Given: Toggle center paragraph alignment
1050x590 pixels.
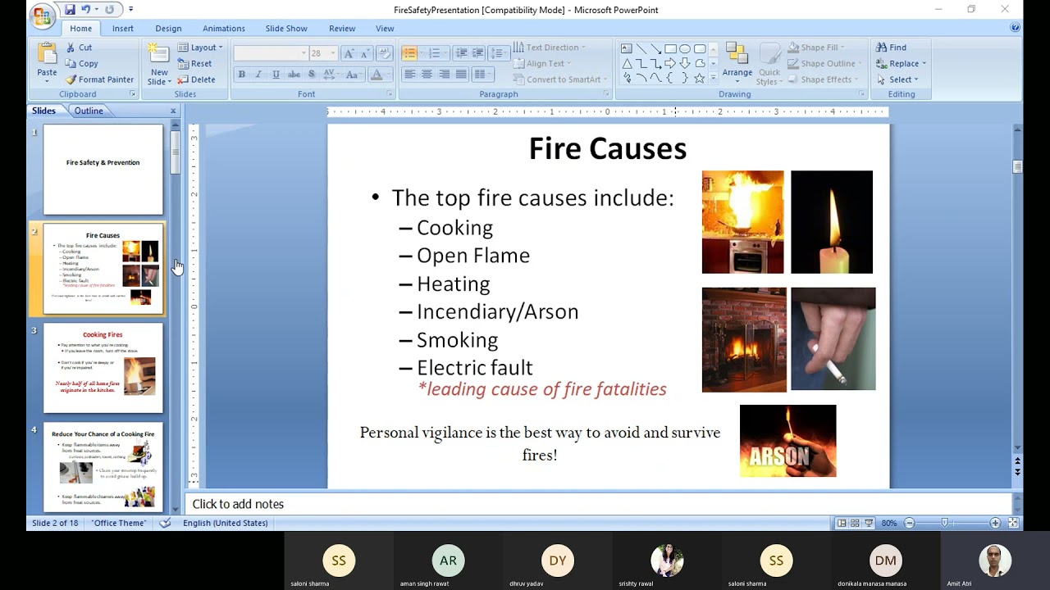Looking at the screenshot, I should (427, 74).
